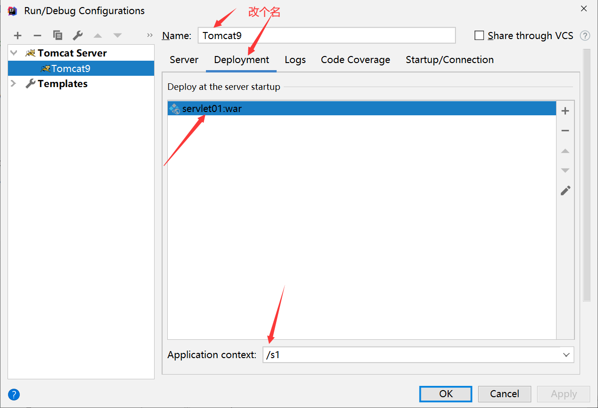Switch to the Deployment tab
This screenshot has width=598, height=408.
(241, 60)
